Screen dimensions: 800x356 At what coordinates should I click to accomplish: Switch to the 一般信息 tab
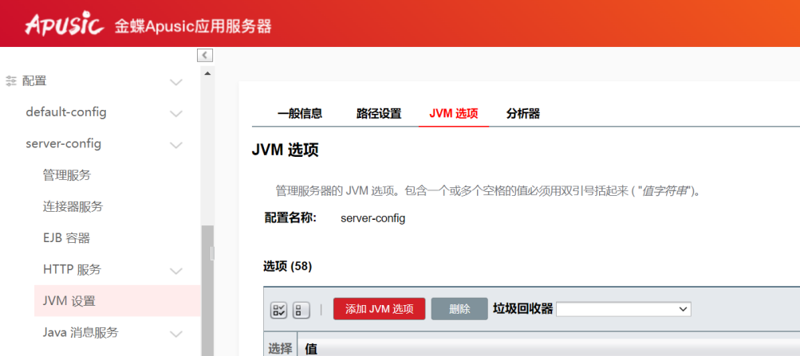pyautogui.click(x=299, y=114)
